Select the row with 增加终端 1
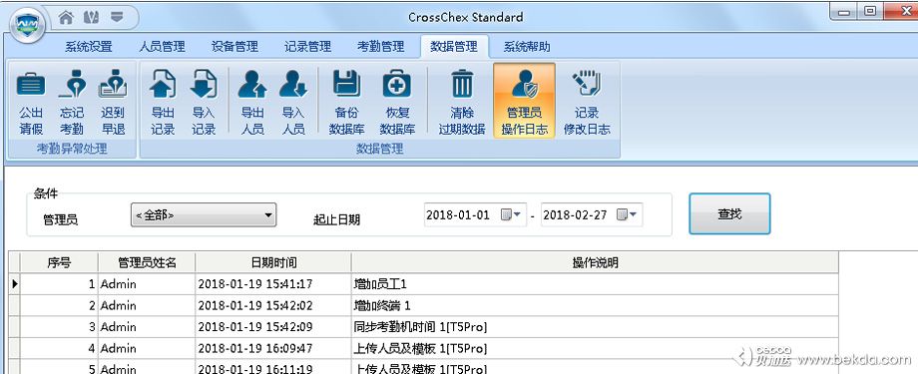The height and width of the screenshot is (374, 918). click(x=424, y=306)
